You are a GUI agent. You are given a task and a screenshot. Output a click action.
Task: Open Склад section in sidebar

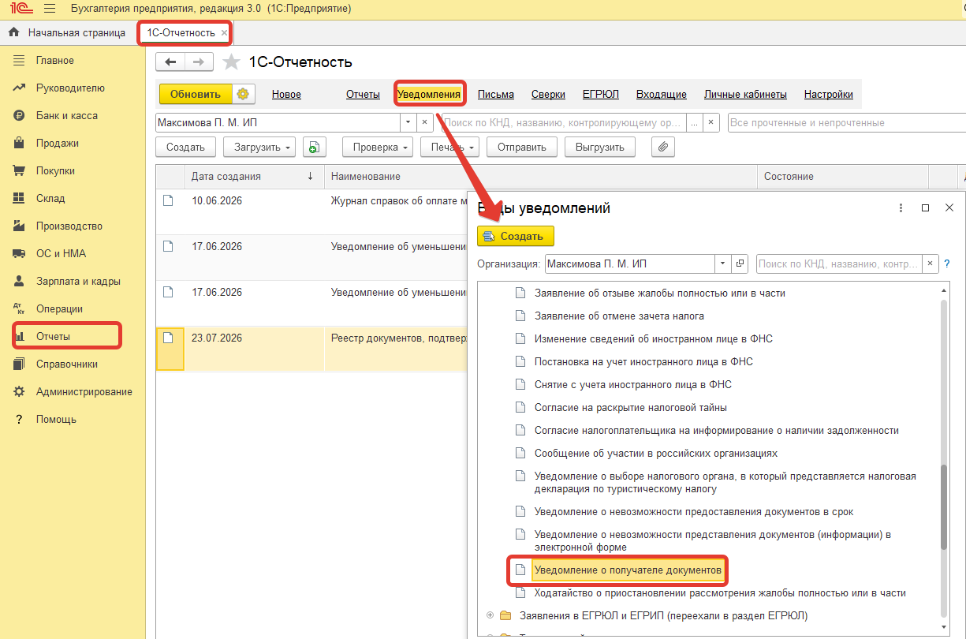coord(73,199)
